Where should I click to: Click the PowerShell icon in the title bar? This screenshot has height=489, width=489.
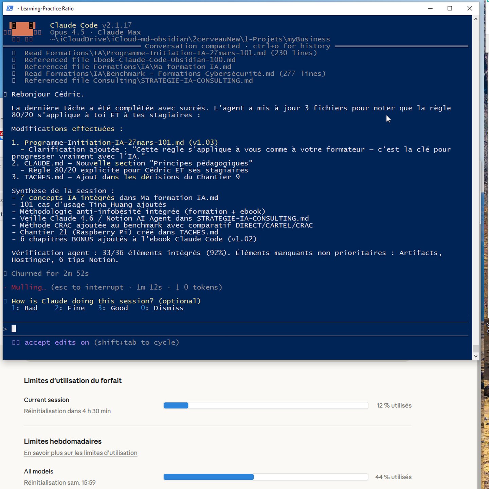point(10,8)
